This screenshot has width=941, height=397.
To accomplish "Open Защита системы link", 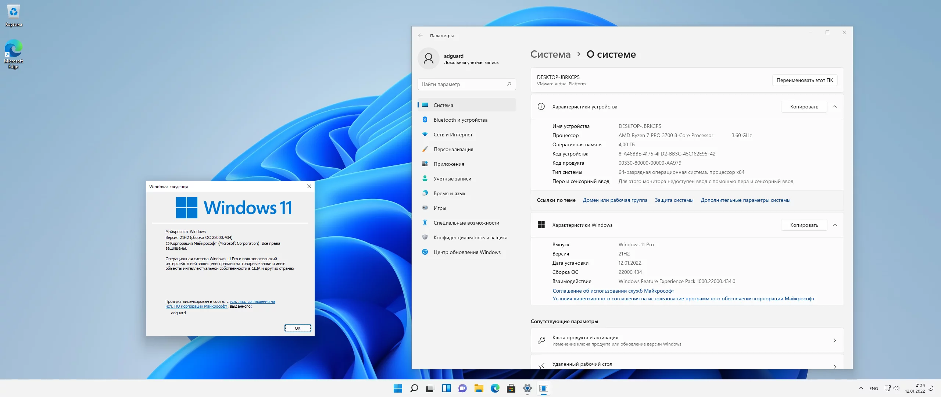I will click(x=674, y=200).
